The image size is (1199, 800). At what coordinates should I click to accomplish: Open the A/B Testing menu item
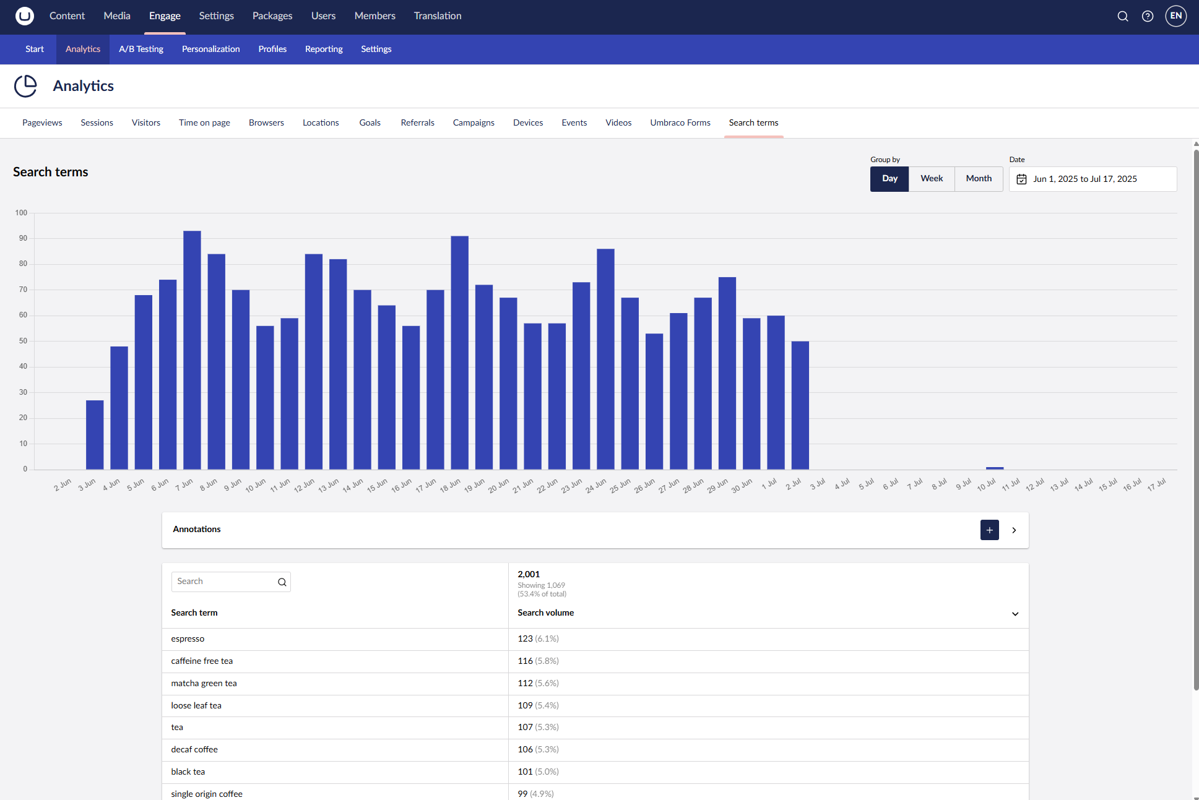click(x=141, y=49)
